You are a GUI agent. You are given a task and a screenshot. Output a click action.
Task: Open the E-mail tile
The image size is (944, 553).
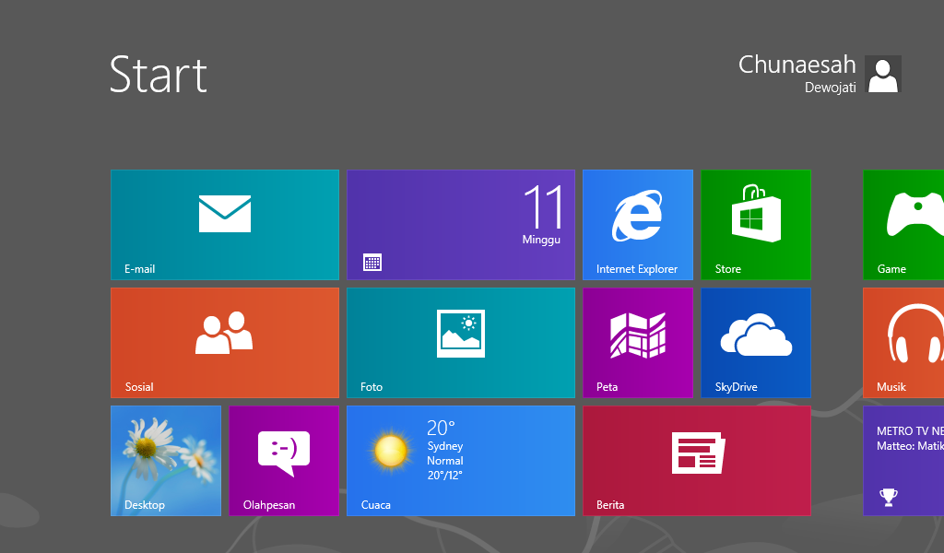click(225, 225)
